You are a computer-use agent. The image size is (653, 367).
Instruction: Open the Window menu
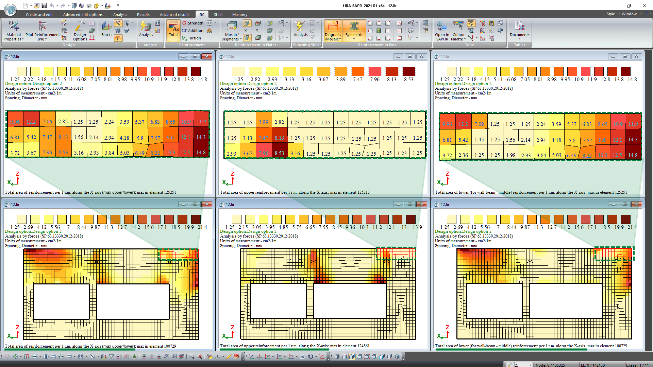629,14
